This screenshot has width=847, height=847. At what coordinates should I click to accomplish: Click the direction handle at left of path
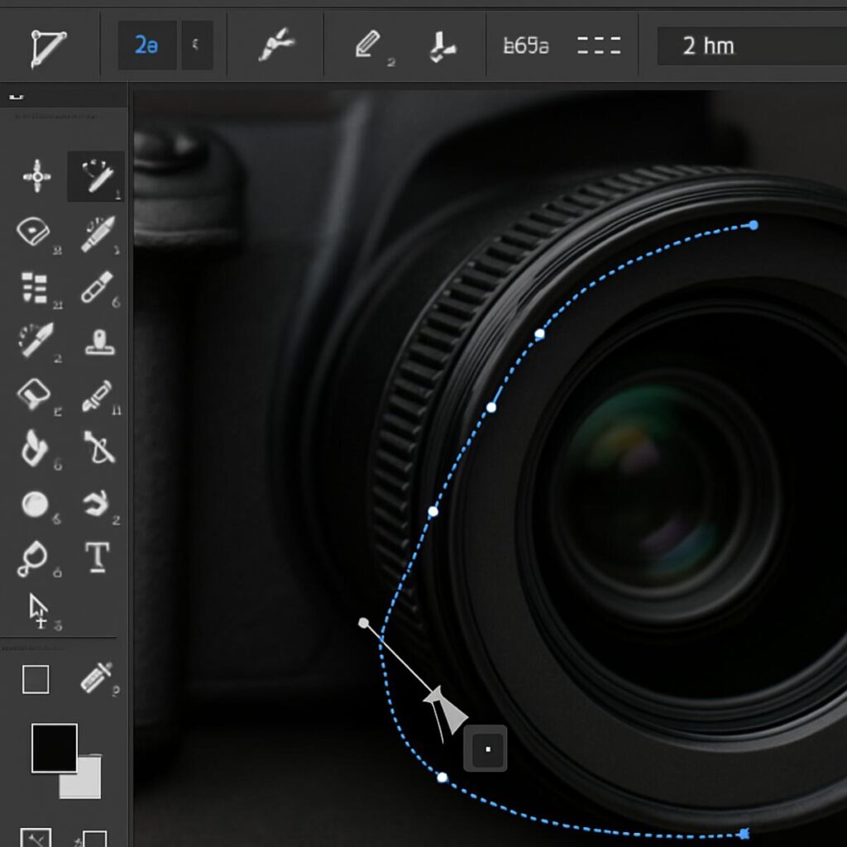click(364, 624)
